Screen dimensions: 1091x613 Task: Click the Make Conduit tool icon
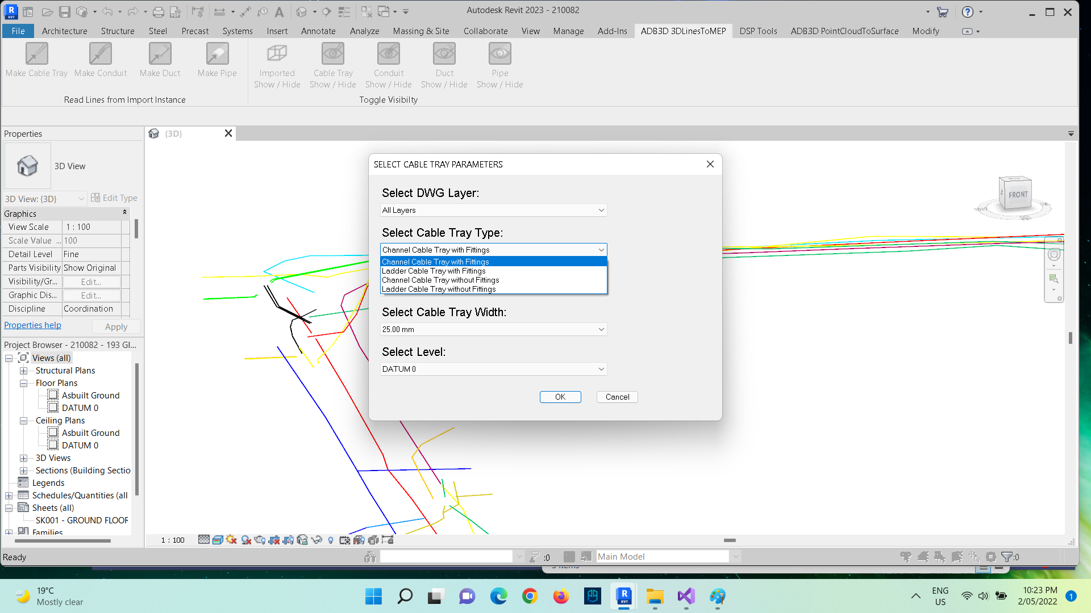(101, 54)
